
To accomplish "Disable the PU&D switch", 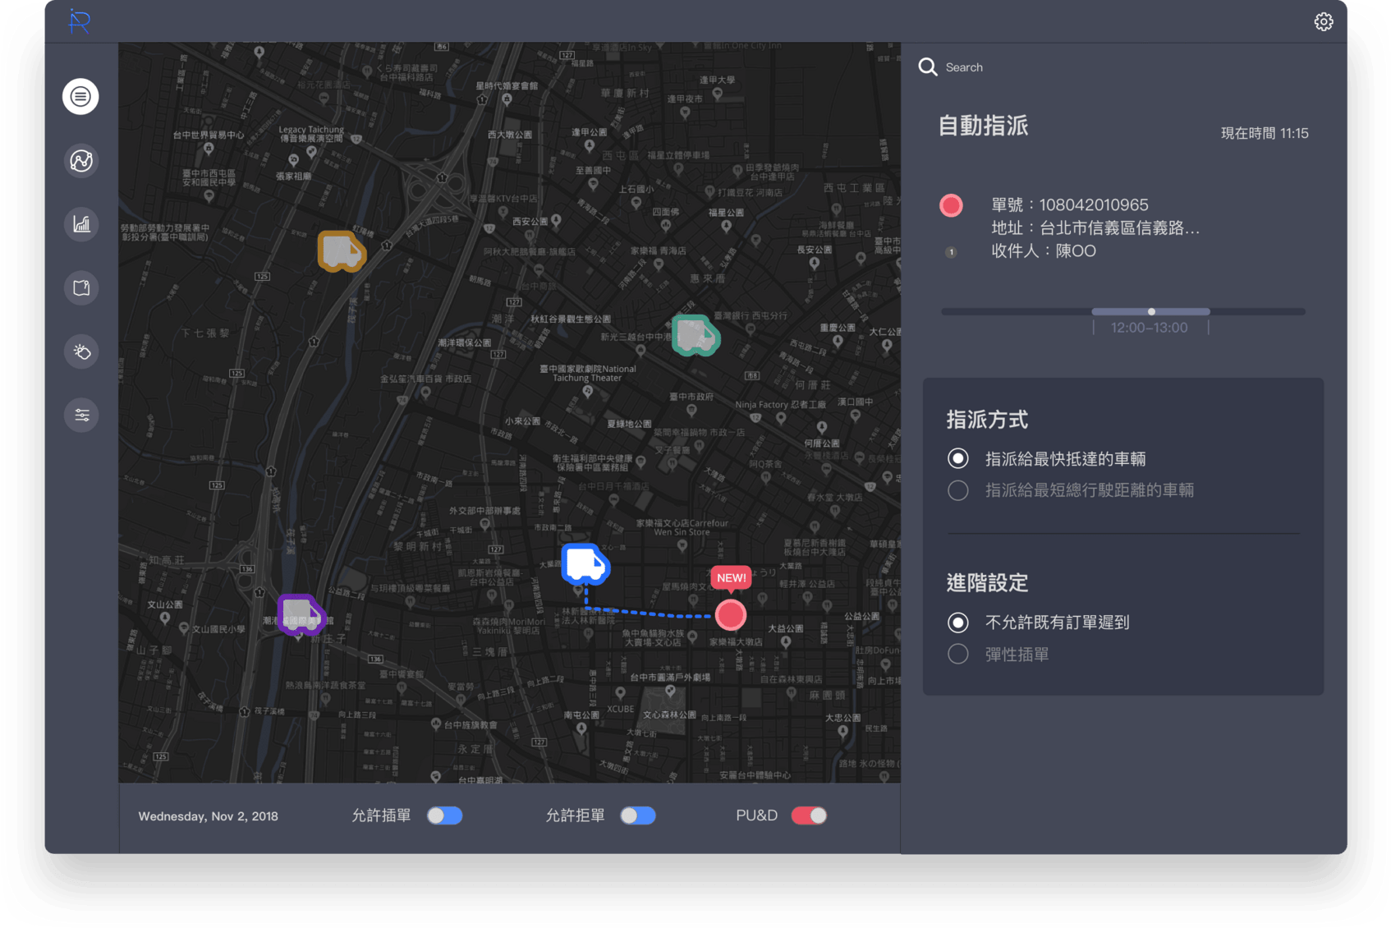I will [x=808, y=815].
